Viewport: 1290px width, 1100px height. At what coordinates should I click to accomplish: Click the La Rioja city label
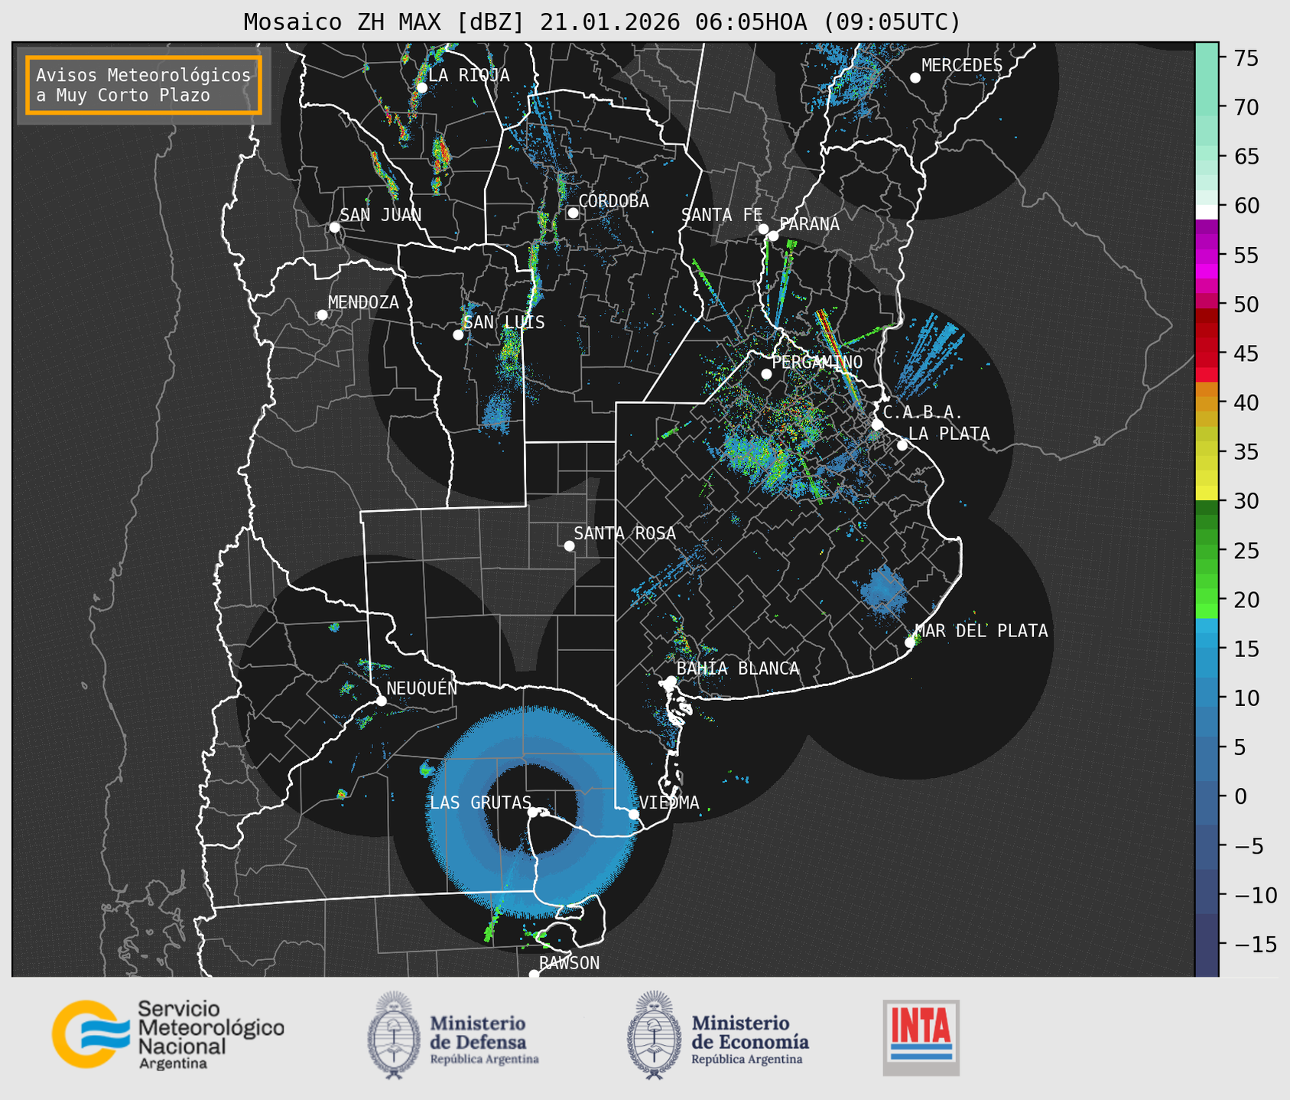[469, 75]
